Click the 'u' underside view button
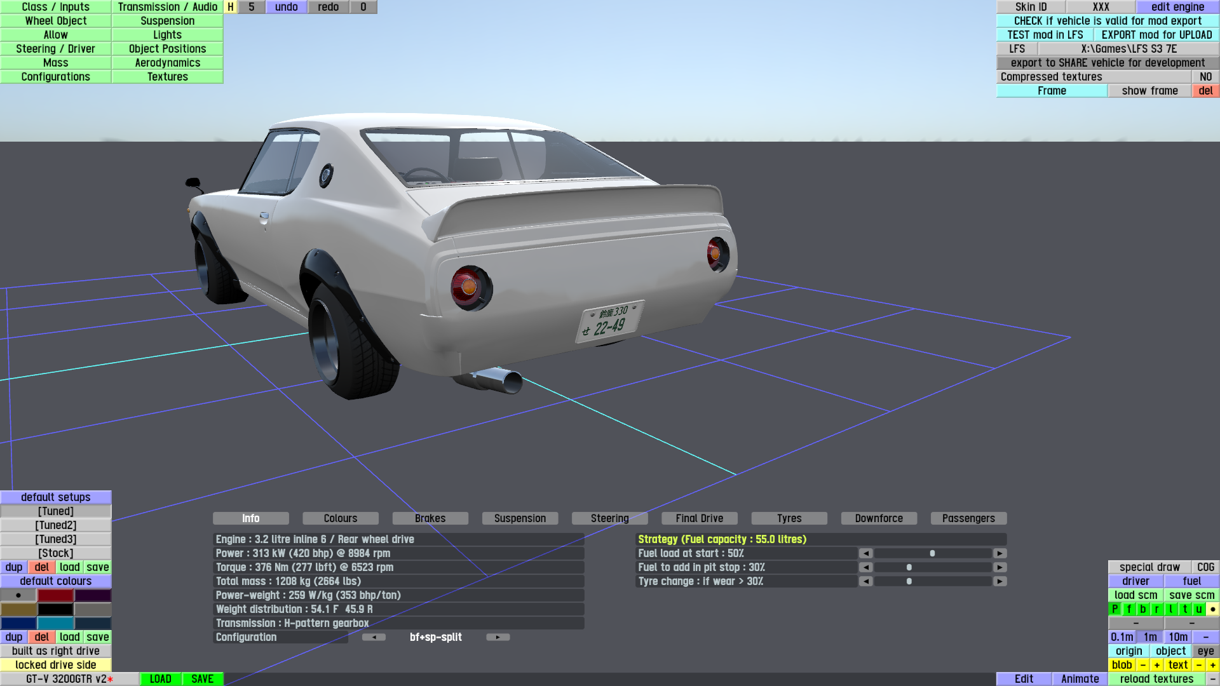Viewport: 1220px width, 686px height. 1199,609
